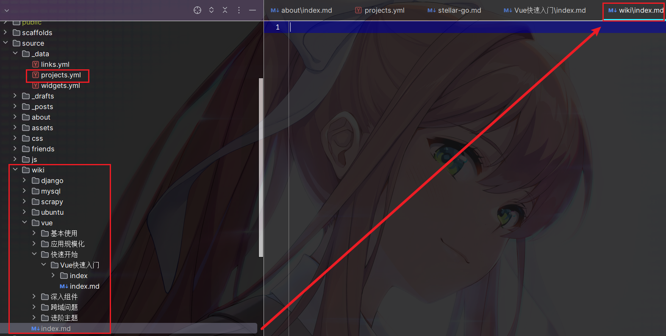
Task: Click projects.yml in the project tree
Action: pyautogui.click(x=61, y=75)
